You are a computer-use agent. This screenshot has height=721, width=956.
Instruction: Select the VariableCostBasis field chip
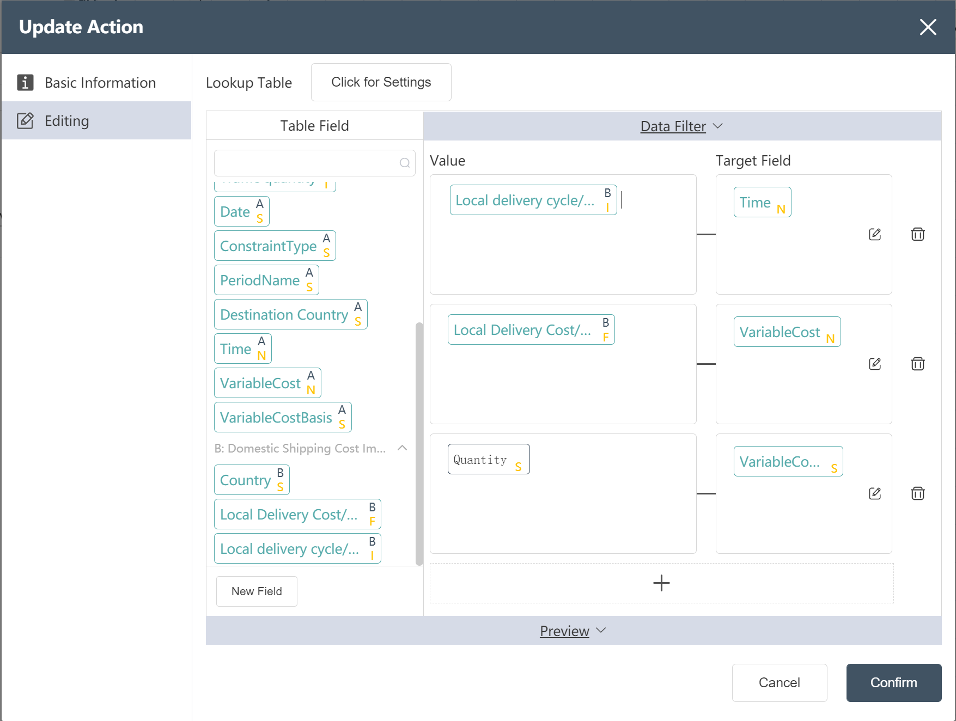283,417
